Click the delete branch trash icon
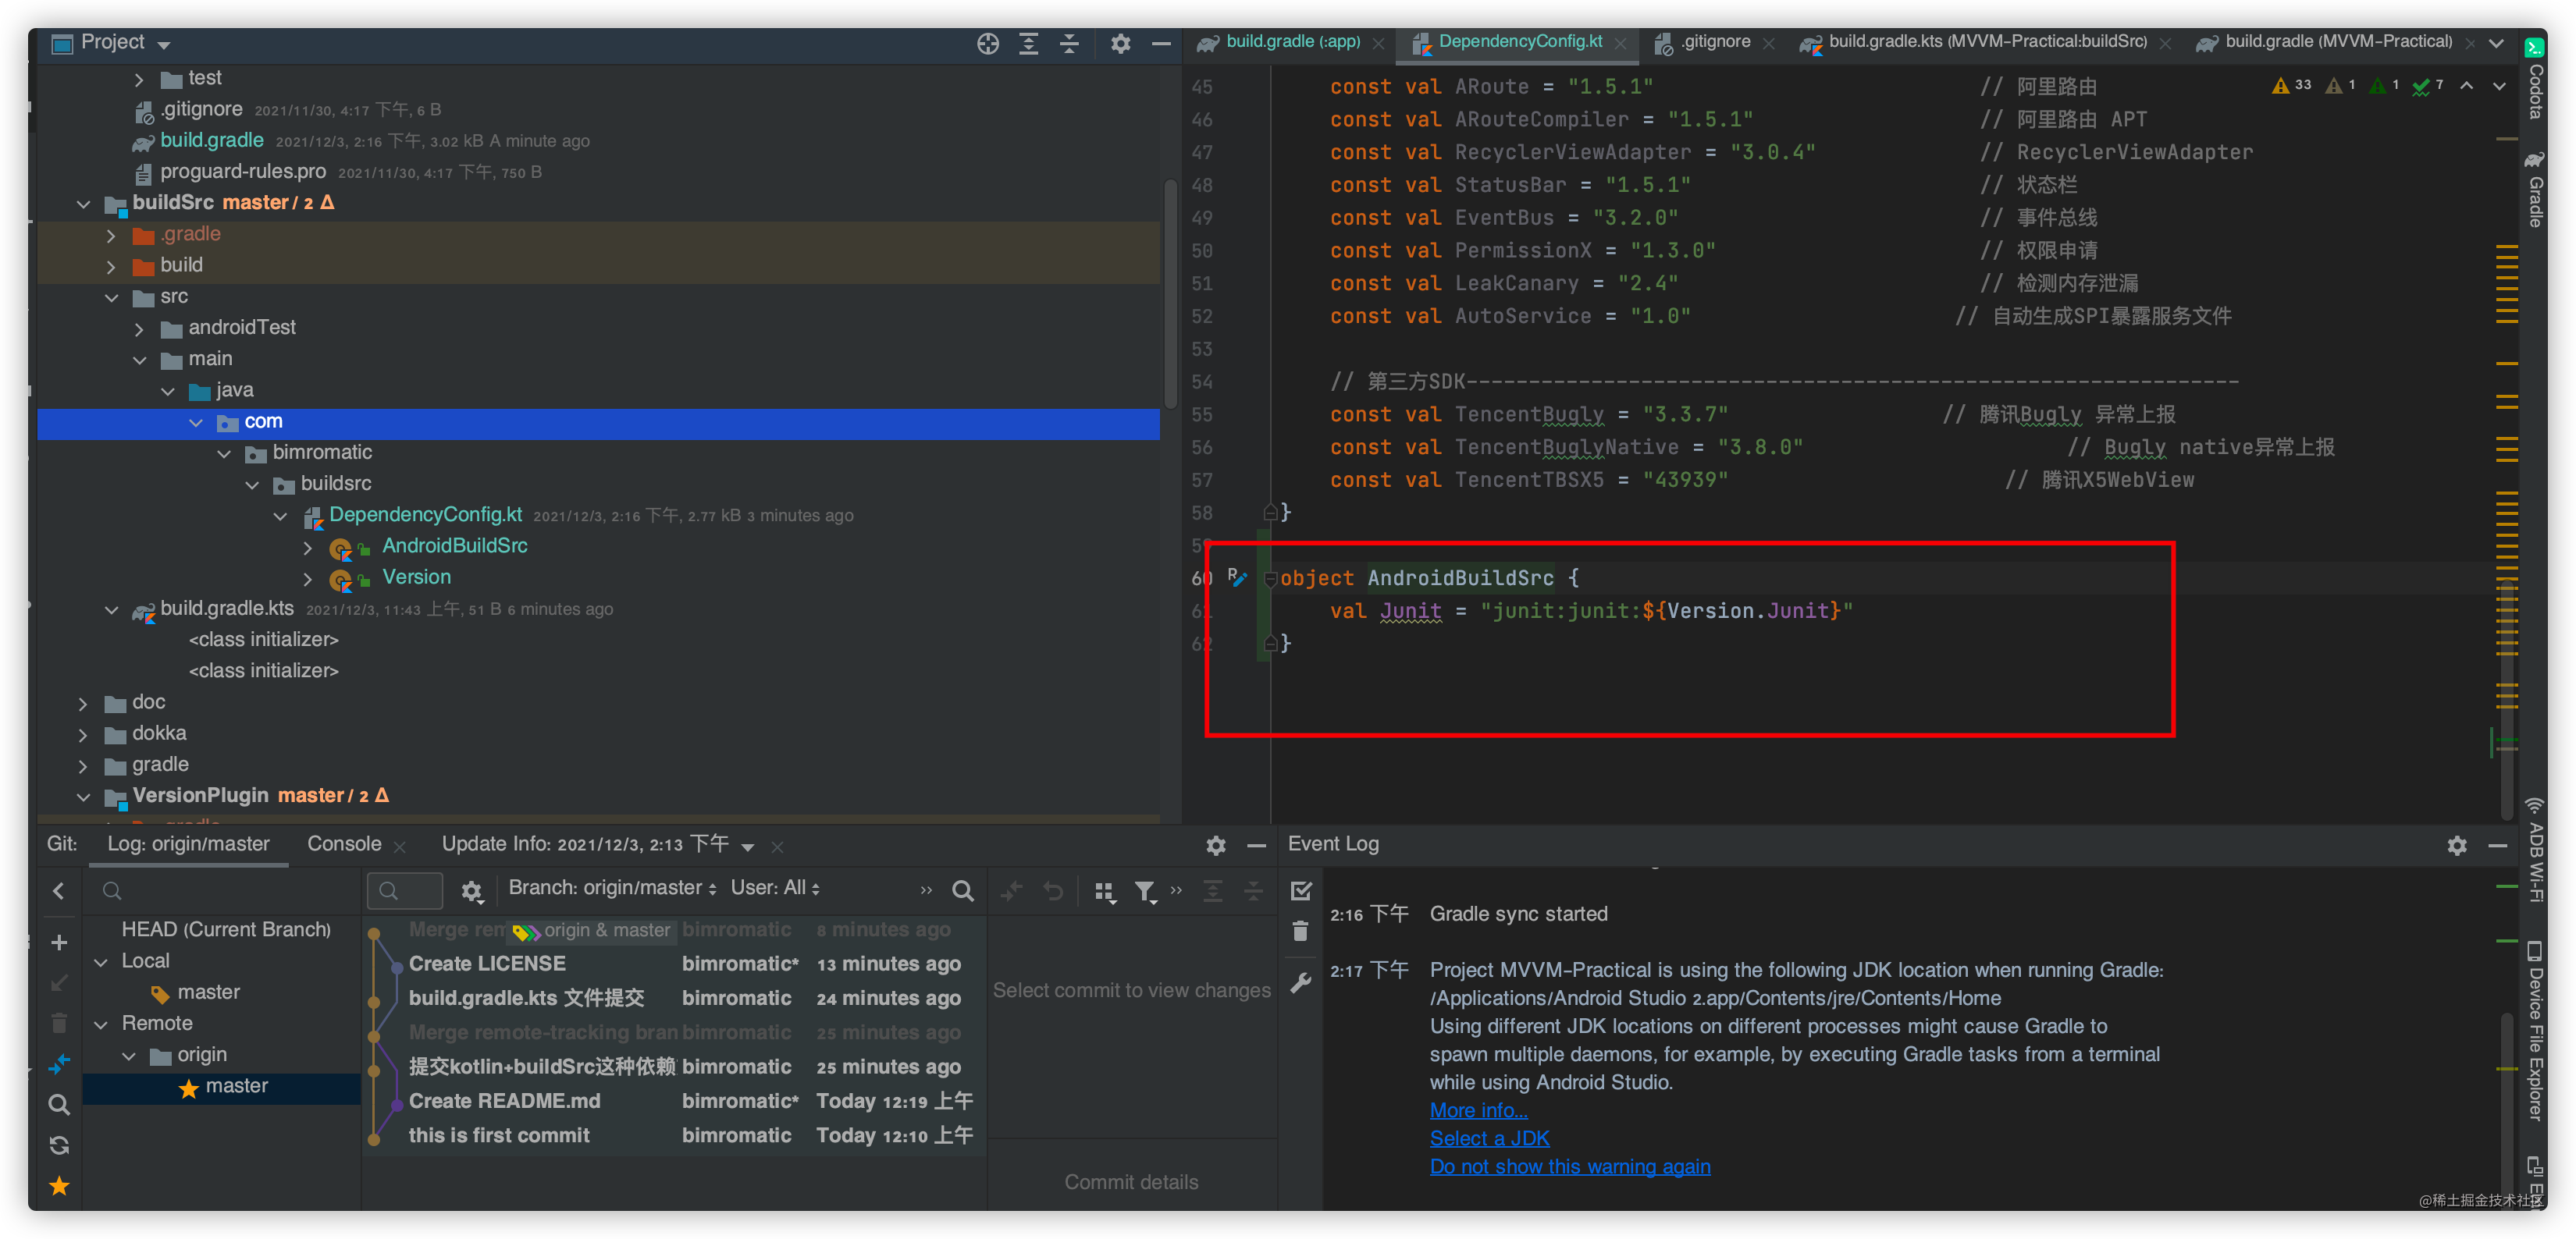The width and height of the screenshot is (2576, 1239). tap(59, 1023)
